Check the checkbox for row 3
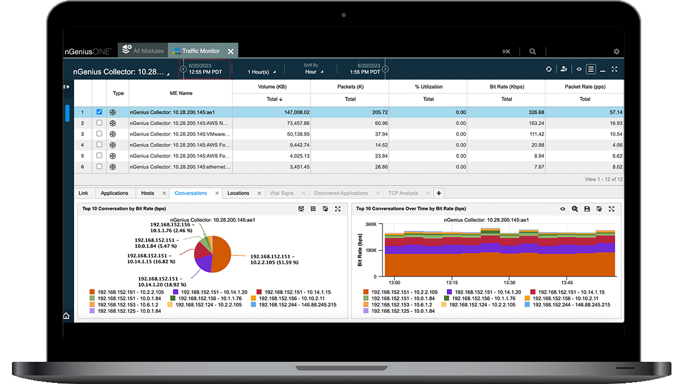Image resolution: width=684 pixels, height=384 pixels. coord(99,134)
